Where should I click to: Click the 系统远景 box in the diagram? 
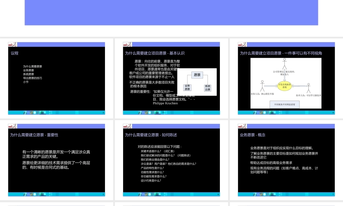(208, 88)
